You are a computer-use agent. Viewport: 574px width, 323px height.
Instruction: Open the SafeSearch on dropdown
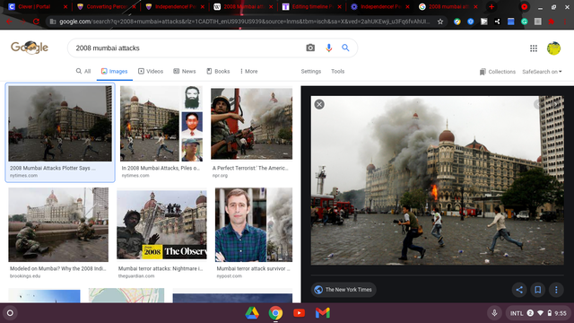click(x=542, y=72)
